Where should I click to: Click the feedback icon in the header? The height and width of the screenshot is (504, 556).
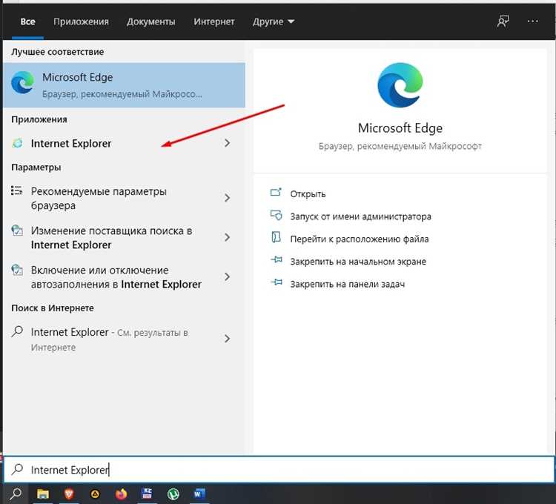tap(503, 21)
